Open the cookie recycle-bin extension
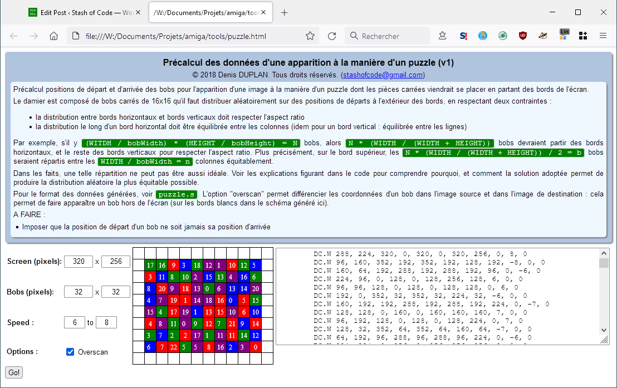Screen dimensions: 617x388 483,36
